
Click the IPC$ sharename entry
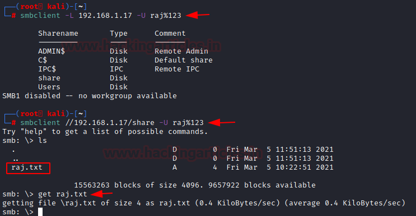click(x=47, y=69)
